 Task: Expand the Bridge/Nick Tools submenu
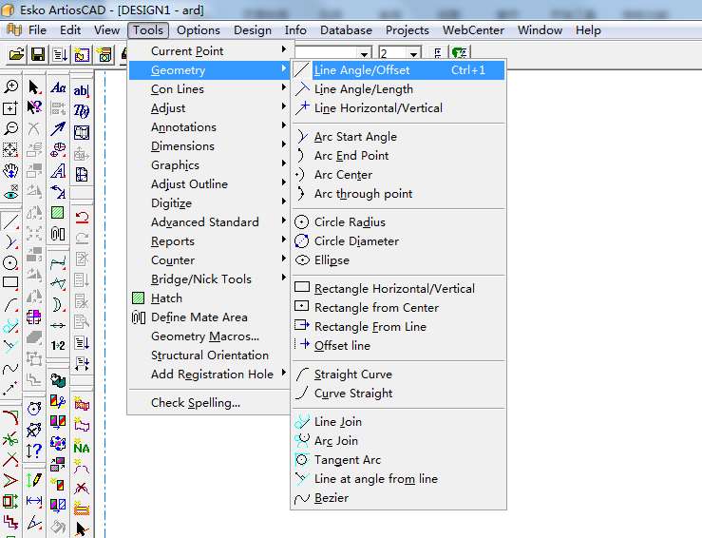point(200,279)
